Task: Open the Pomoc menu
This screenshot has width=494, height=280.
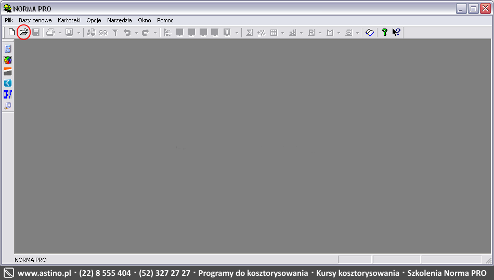Action: click(165, 20)
